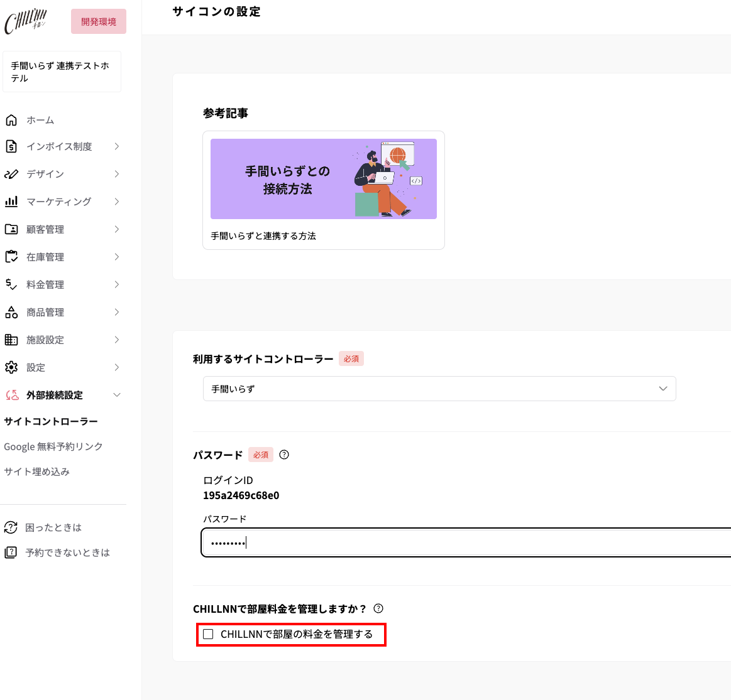The height and width of the screenshot is (700, 731).
Task: Click help icon beside CHILLNNで部屋料金を管理しますか
Action: [378, 608]
